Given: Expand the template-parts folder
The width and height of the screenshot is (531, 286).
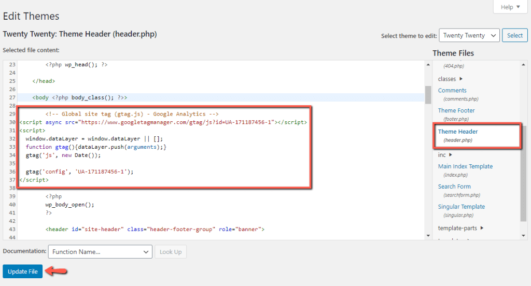Looking at the screenshot, I should point(460,228).
